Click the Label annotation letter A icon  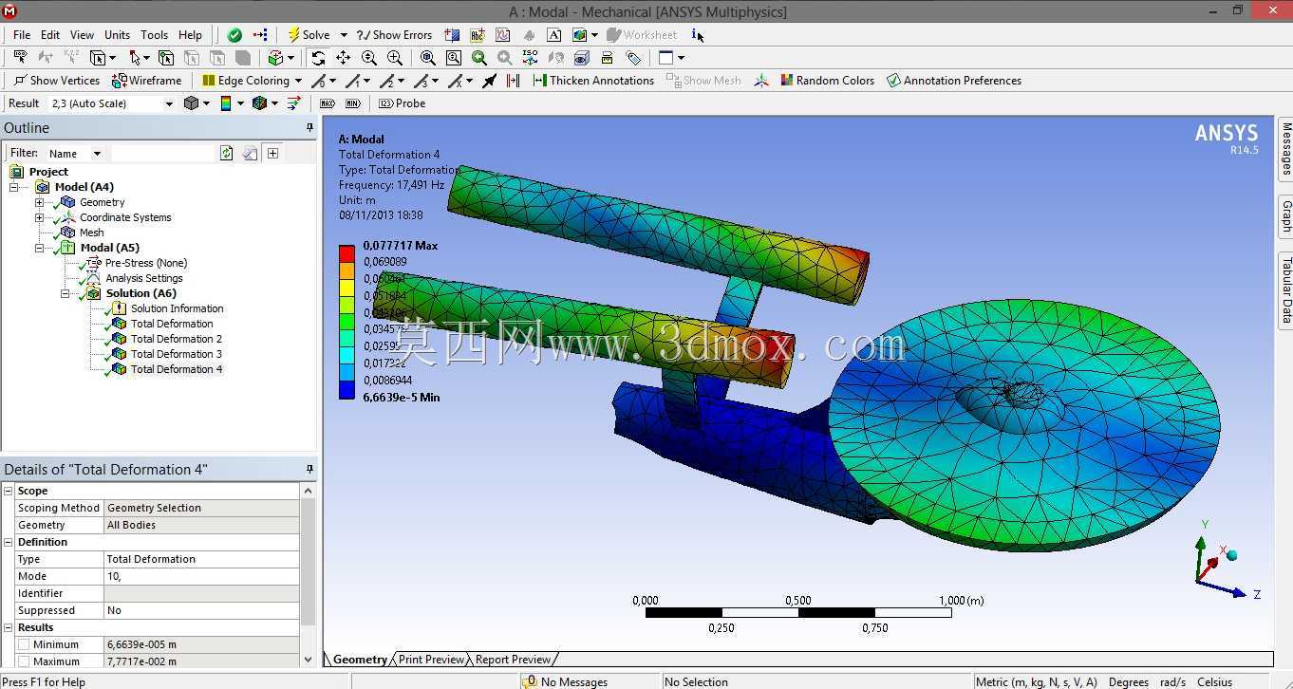click(554, 35)
